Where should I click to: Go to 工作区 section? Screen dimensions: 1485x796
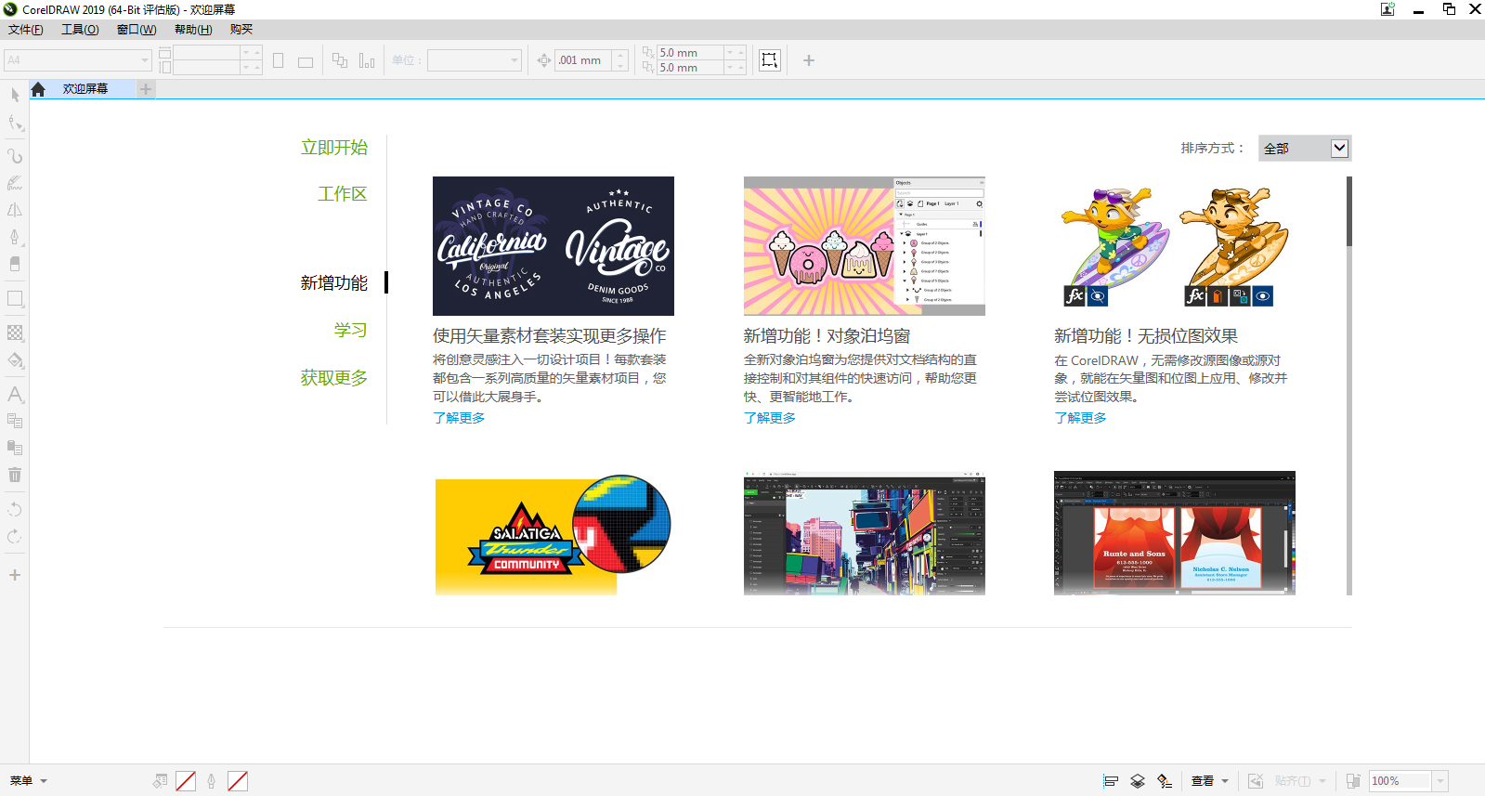coord(342,194)
